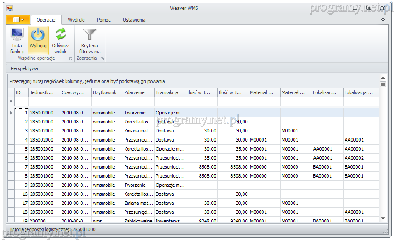Open the Pomoc ribbon tab
The height and width of the screenshot is (240, 394).
coord(104,20)
